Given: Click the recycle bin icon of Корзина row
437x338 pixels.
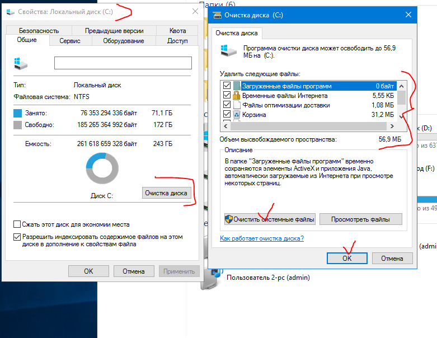Looking at the screenshot, I should click(236, 115).
